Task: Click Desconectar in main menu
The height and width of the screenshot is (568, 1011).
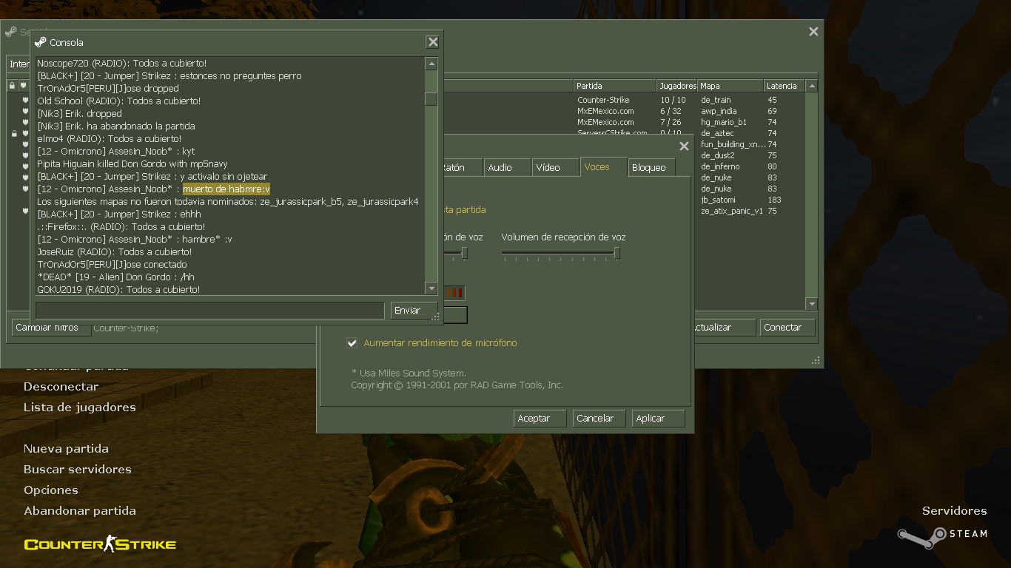Action: (61, 387)
